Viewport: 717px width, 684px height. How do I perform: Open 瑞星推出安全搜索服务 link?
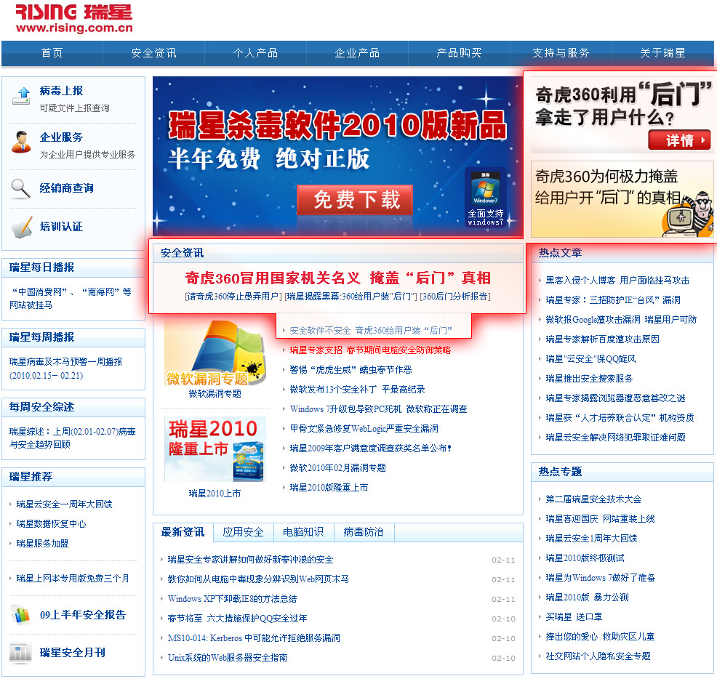click(590, 379)
